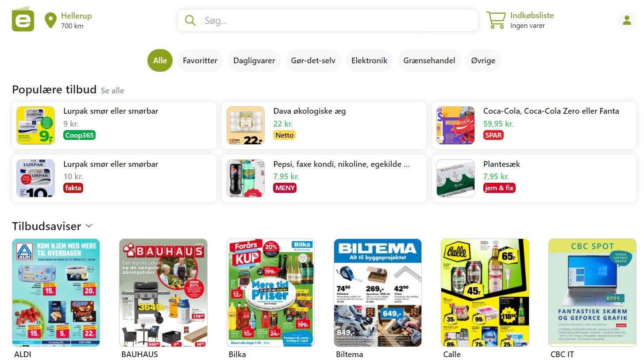Open the shopping cart icon

[x=496, y=20]
